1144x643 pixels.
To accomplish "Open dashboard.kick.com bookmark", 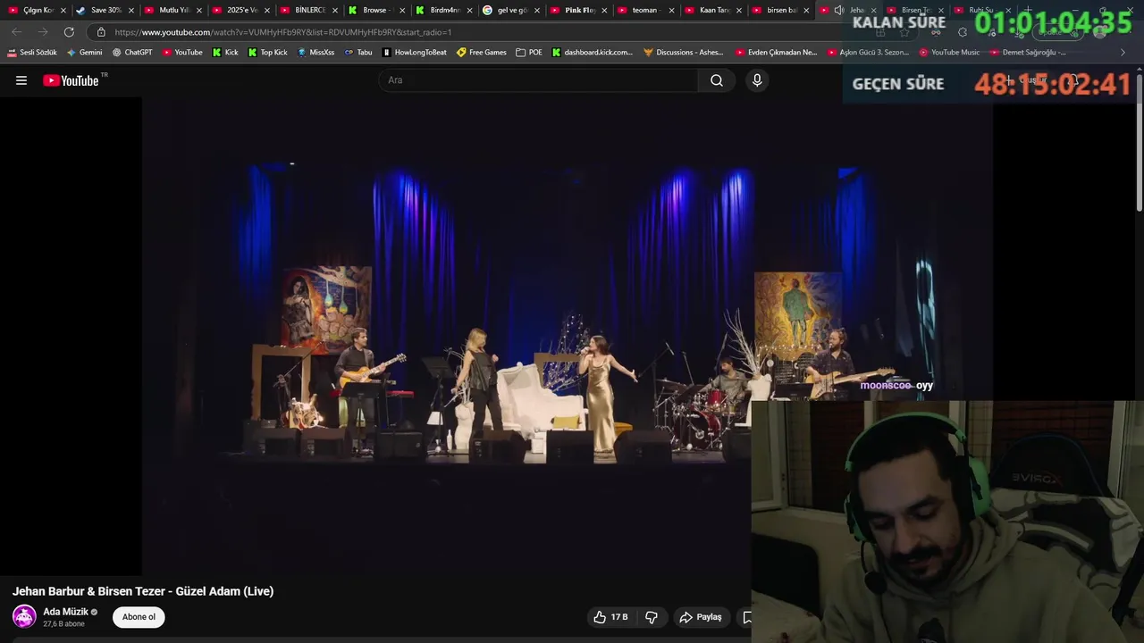I will click(592, 53).
